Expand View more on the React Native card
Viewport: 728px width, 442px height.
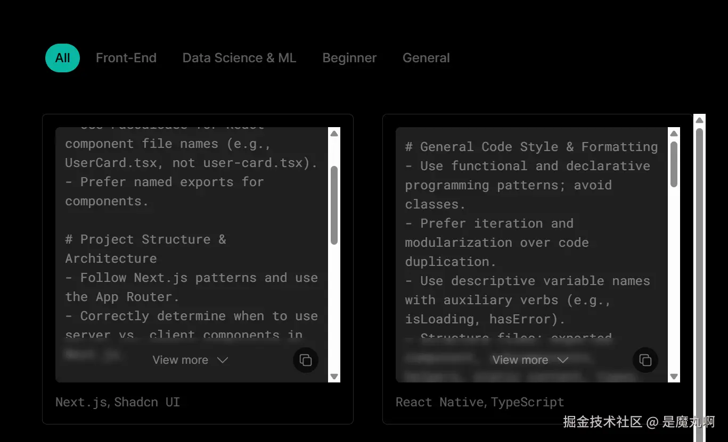530,360
